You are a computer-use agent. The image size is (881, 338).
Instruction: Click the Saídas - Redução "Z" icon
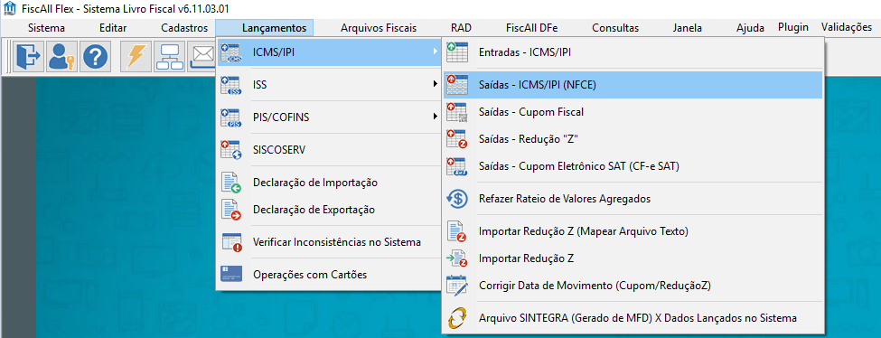coord(457,139)
